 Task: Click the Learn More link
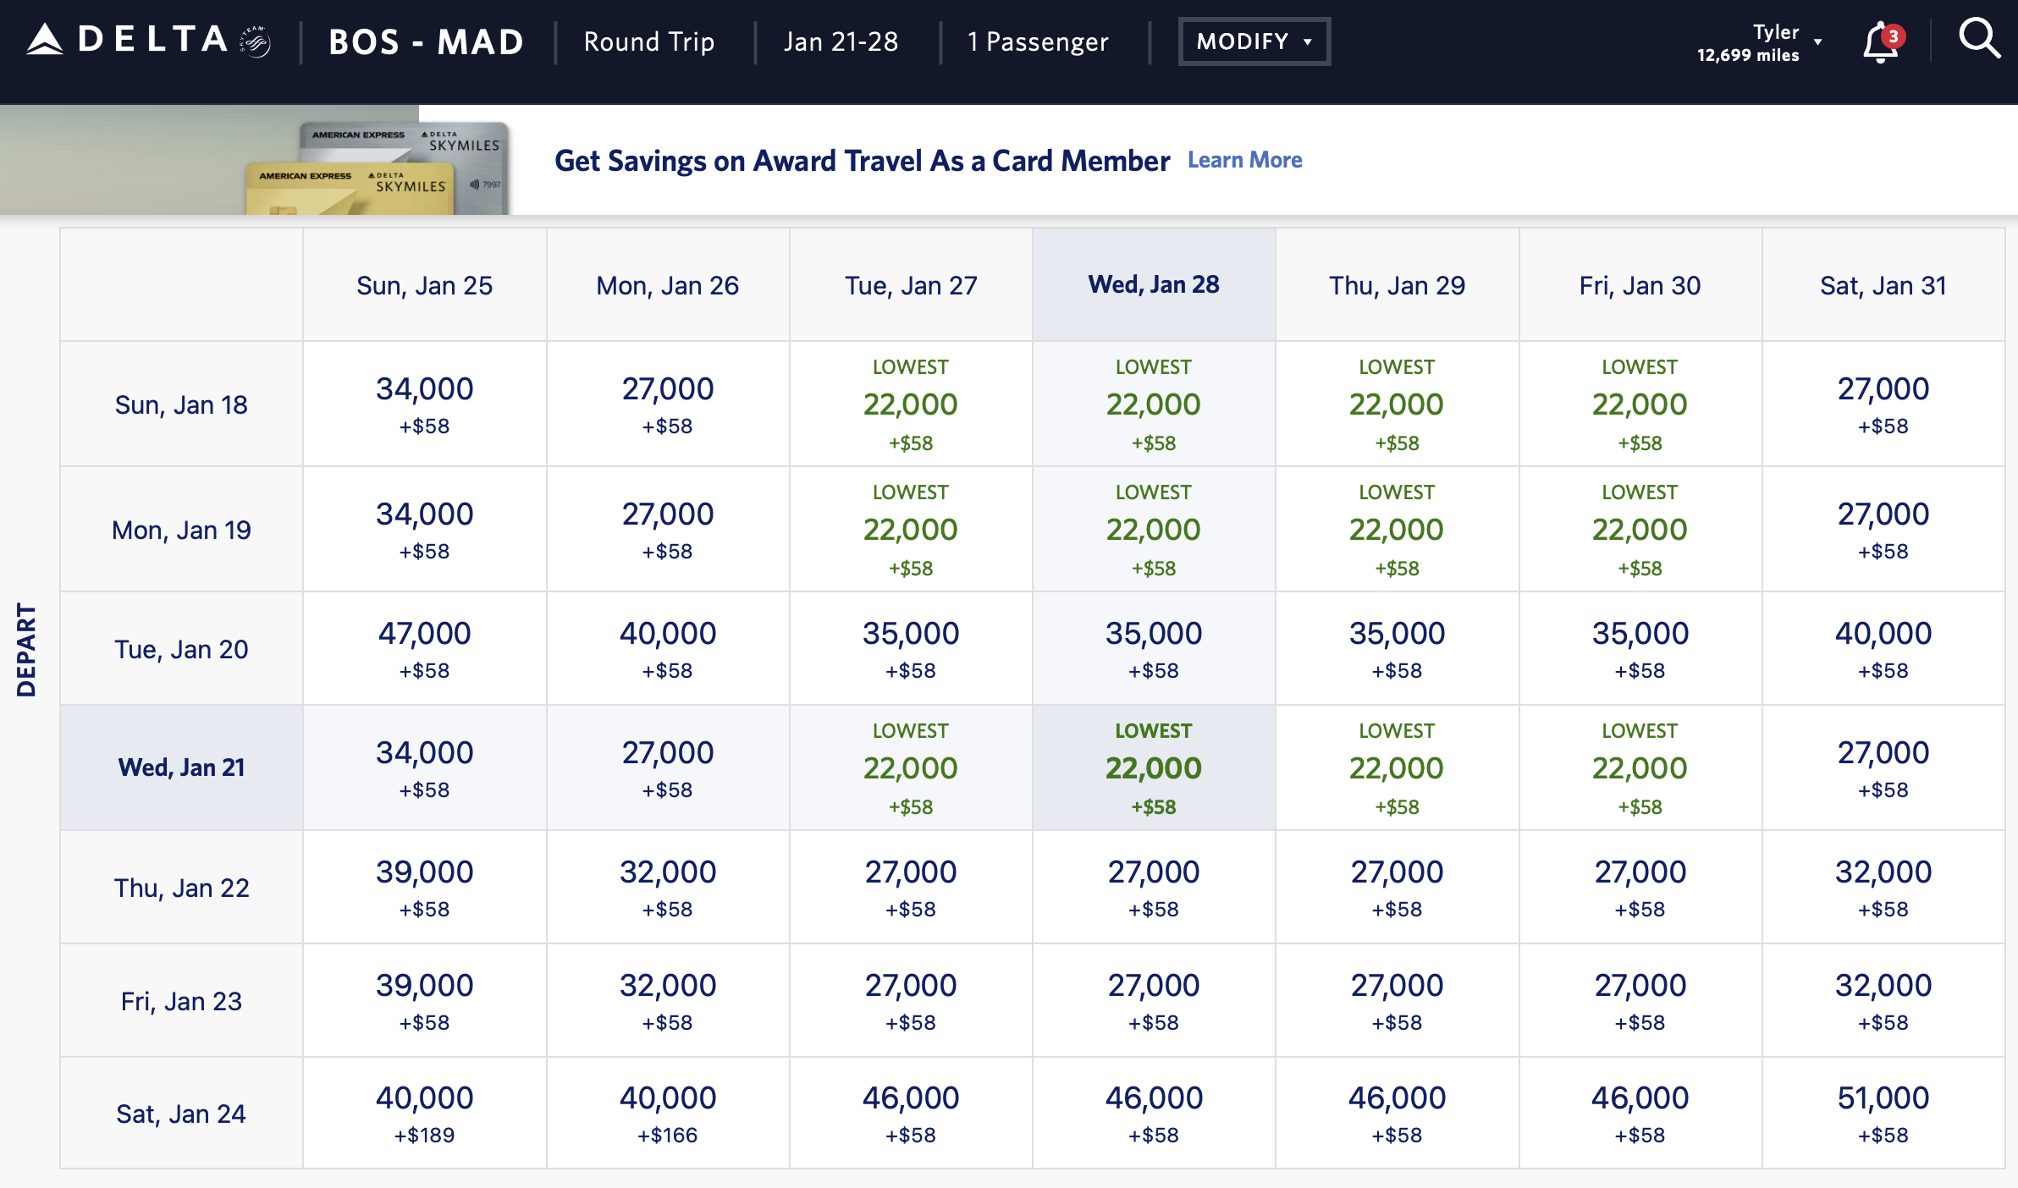point(1244,160)
